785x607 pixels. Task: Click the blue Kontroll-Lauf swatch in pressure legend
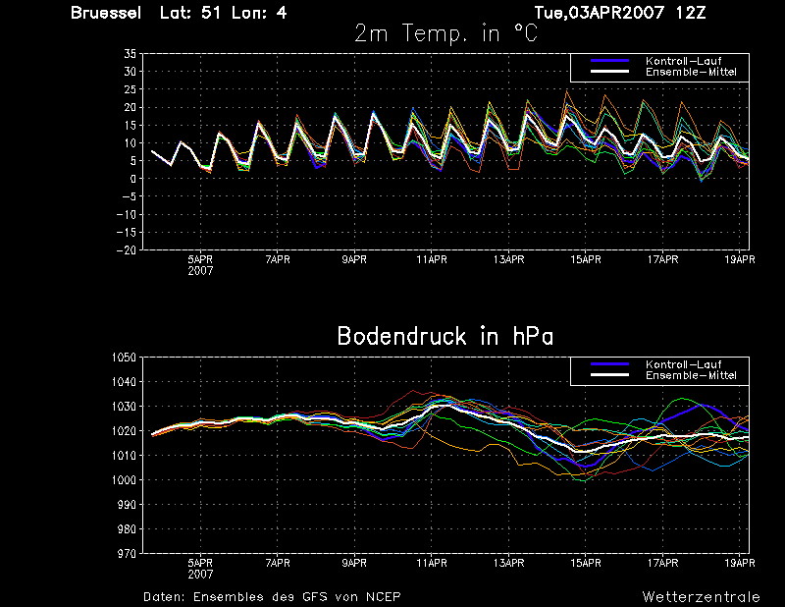click(x=609, y=364)
